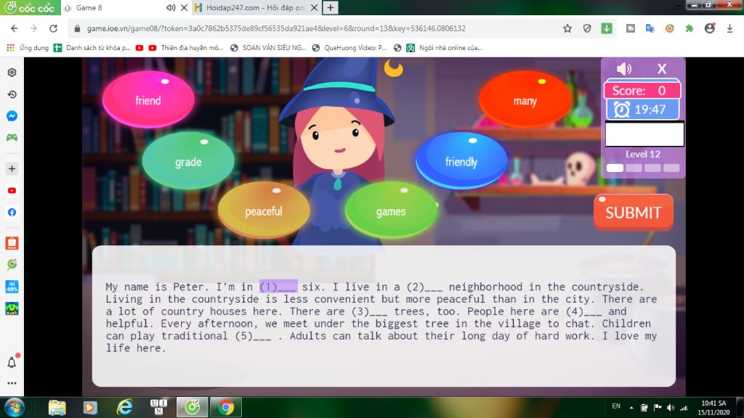Screen dimensions: 744x418
Task: Click the system tray volume icon
Action: click(x=671, y=407)
